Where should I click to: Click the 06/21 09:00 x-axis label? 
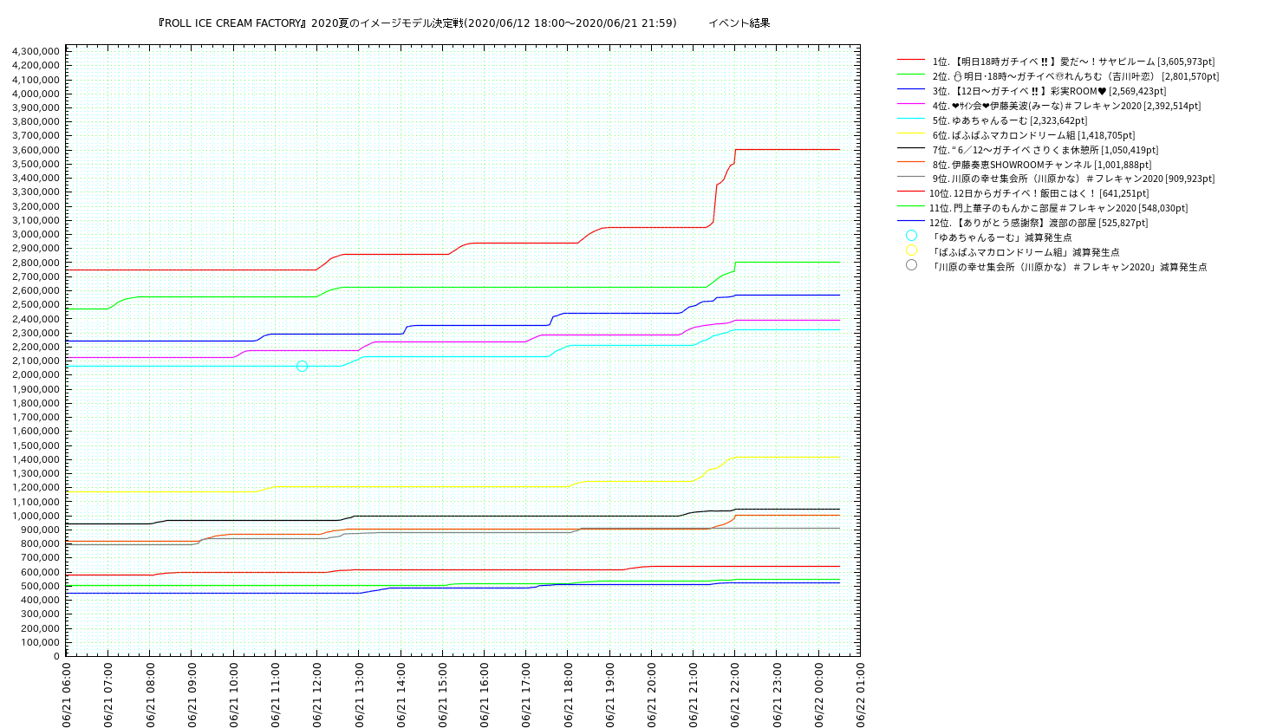192,695
